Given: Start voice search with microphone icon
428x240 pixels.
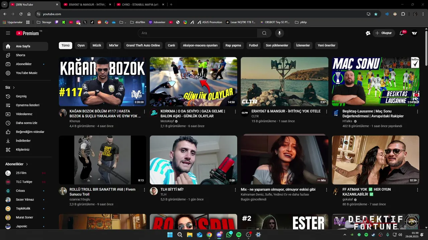Looking at the screenshot, I should tap(280, 33).
